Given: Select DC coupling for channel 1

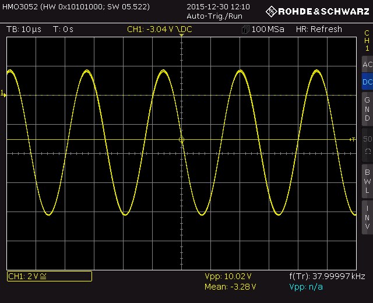Looking at the screenshot, I should tap(367, 82).
